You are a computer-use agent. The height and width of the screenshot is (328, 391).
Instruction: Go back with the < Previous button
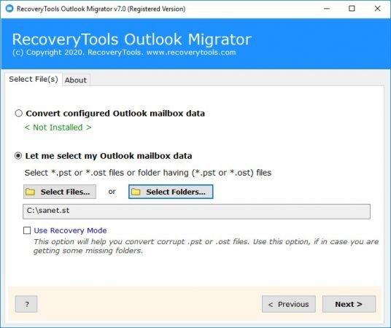[x=289, y=304]
